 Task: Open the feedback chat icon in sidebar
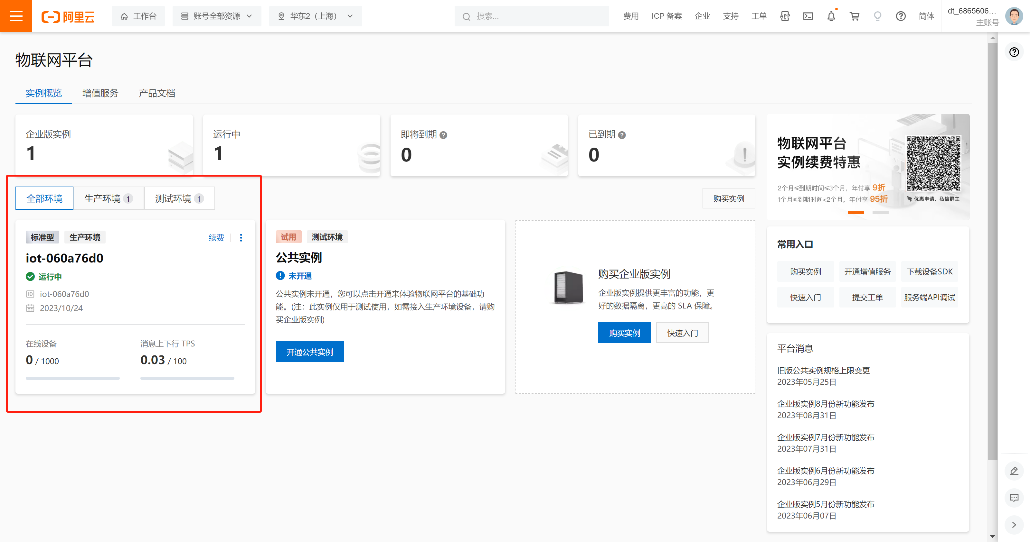(1015, 498)
